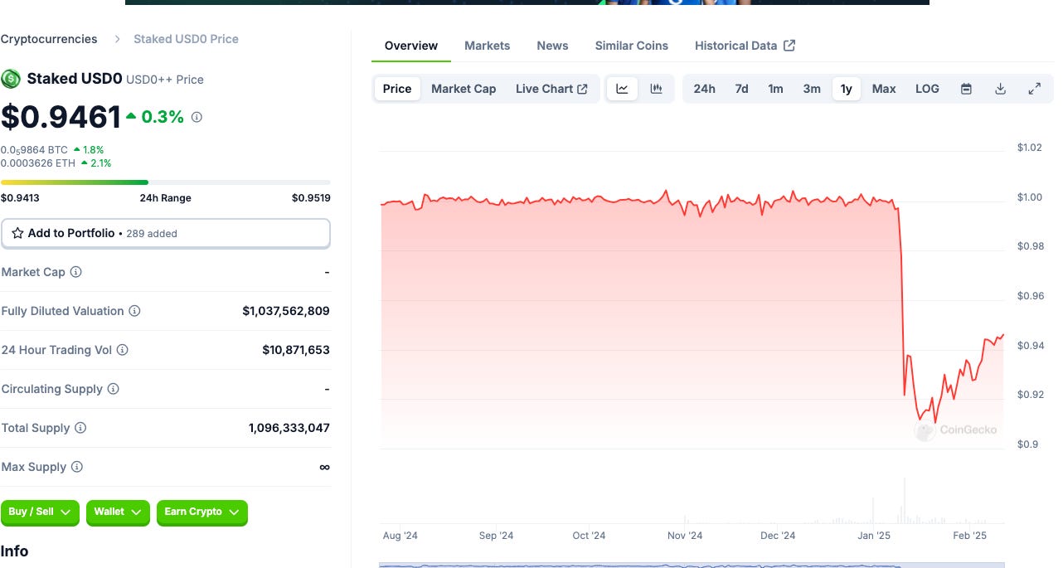Click the Staked USD0 coin logo
Image resolution: width=1063 pixels, height=568 pixels.
point(11,79)
